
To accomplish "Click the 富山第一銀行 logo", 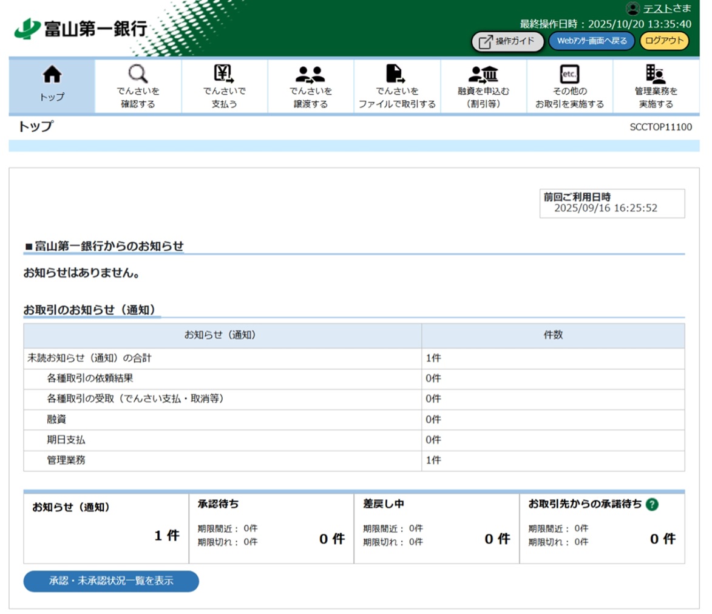I will [x=81, y=29].
